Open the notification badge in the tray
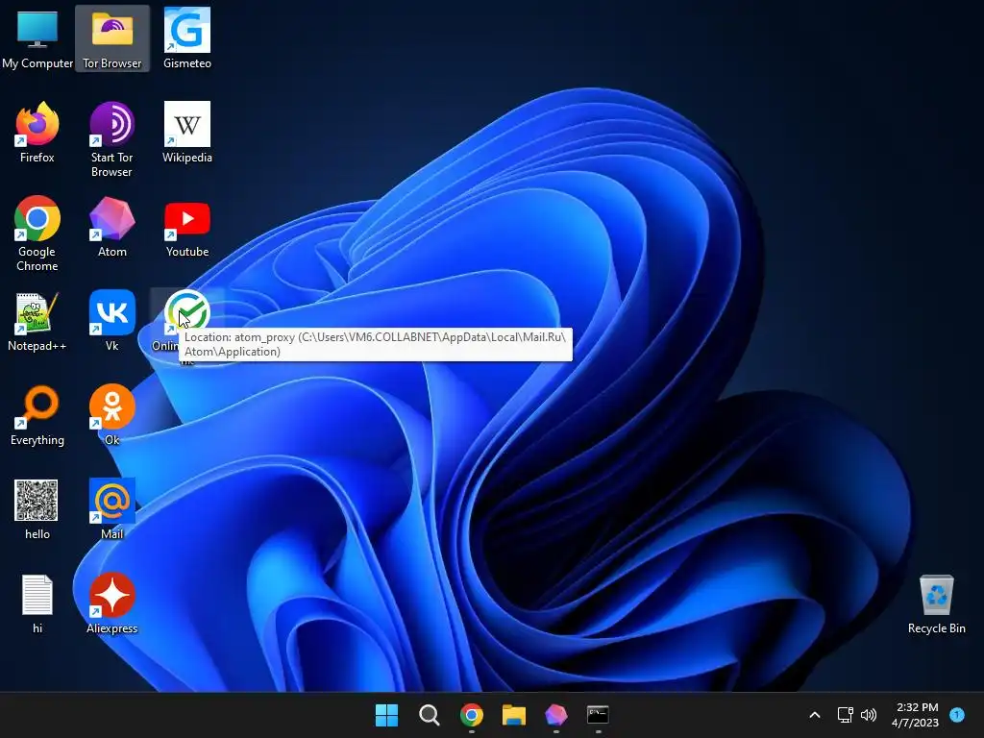984x738 pixels. click(957, 714)
